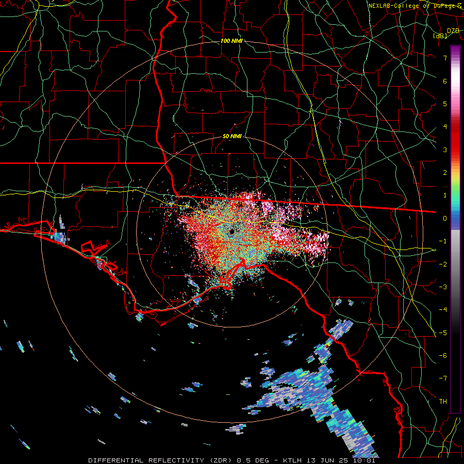Click the 4 value on the color scale
464x464 pixels.
click(x=445, y=127)
